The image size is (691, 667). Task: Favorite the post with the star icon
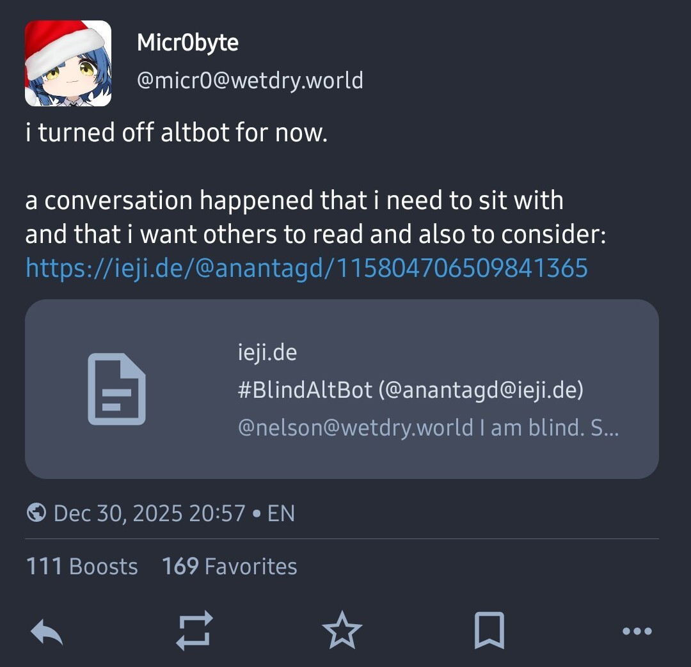tap(342, 631)
